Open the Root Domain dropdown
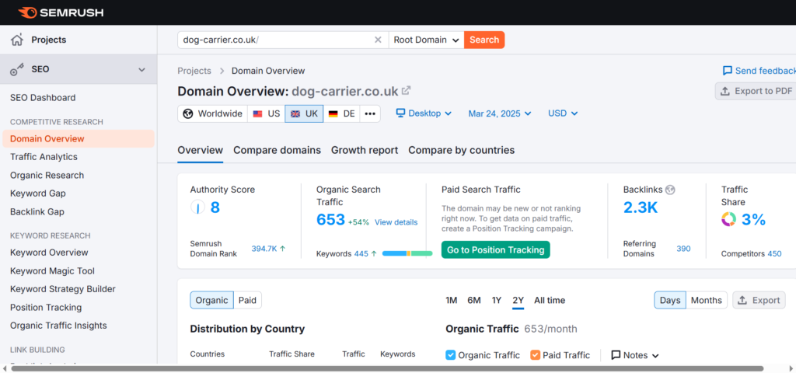The width and height of the screenshot is (796, 373). pyautogui.click(x=427, y=40)
